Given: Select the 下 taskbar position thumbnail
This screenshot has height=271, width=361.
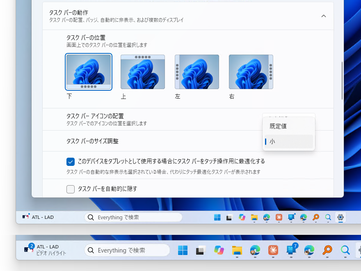Looking at the screenshot, I should 89,72.
